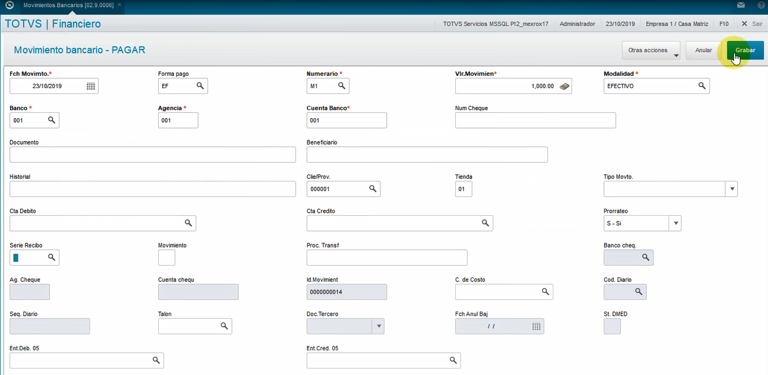
Task: Open Otras acciones dropdown
Action: pos(651,51)
